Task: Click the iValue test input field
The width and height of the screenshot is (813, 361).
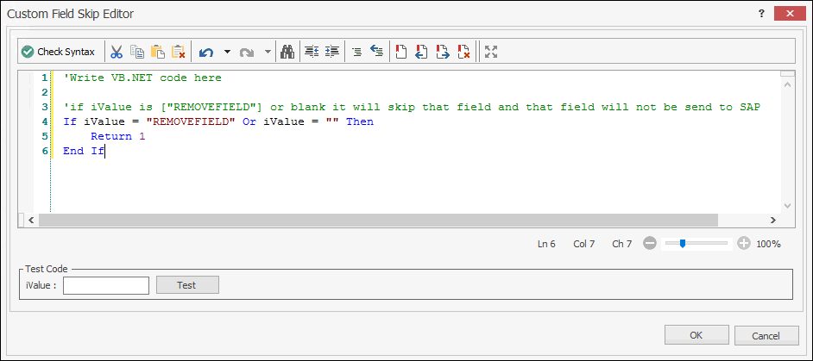Action: click(x=106, y=285)
